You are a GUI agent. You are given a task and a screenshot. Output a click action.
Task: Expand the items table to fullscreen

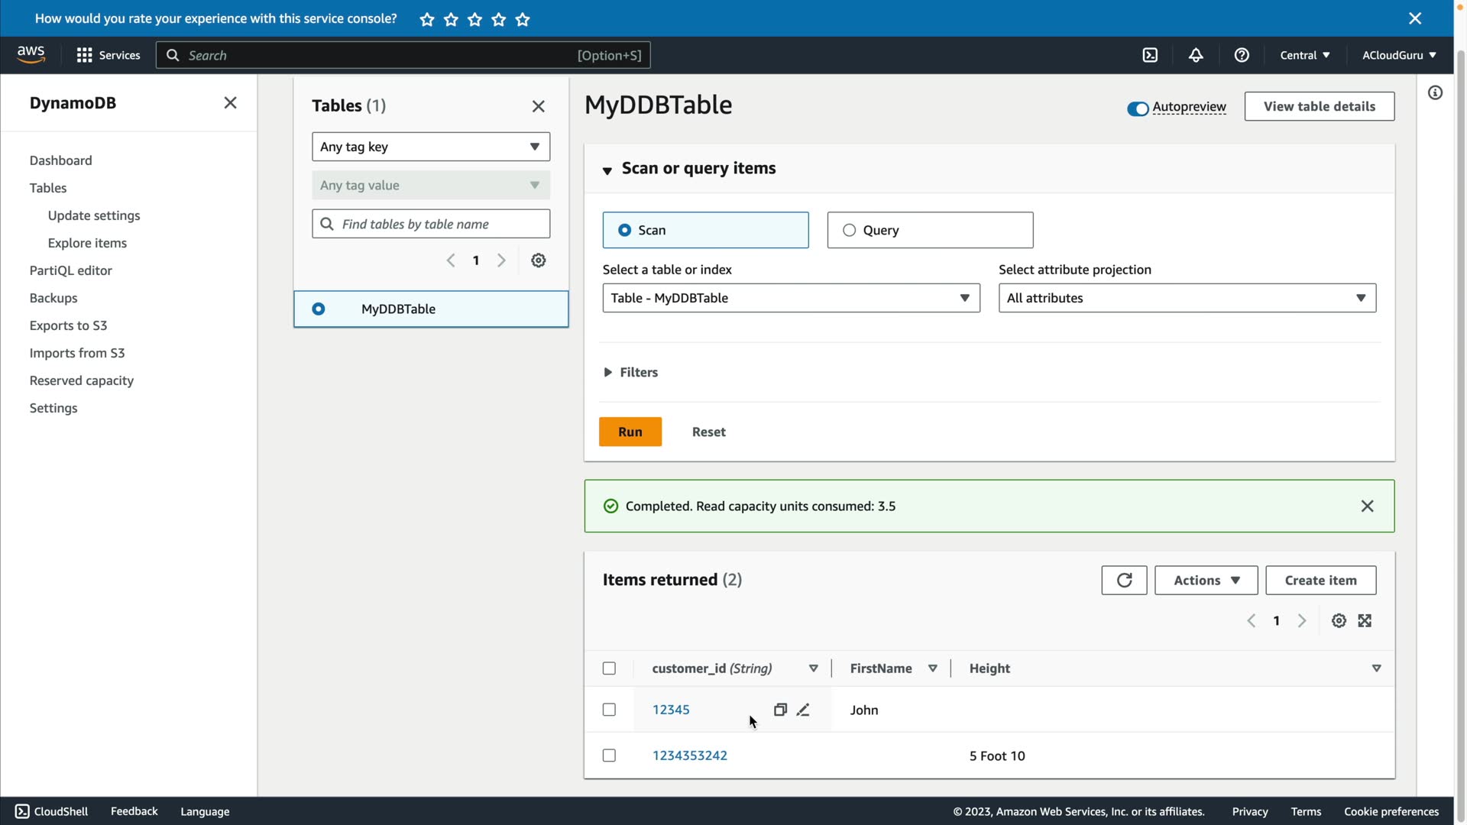pyautogui.click(x=1365, y=621)
